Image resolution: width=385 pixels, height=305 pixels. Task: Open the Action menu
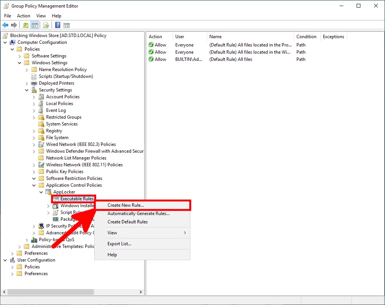tap(23, 15)
